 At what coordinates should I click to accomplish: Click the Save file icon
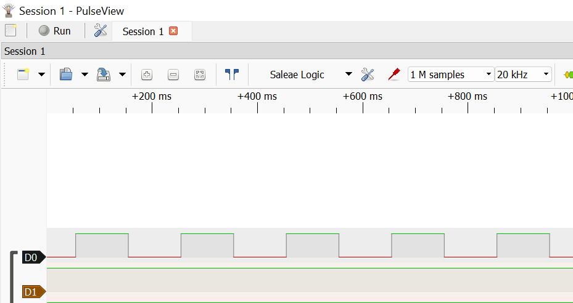pos(104,75)
